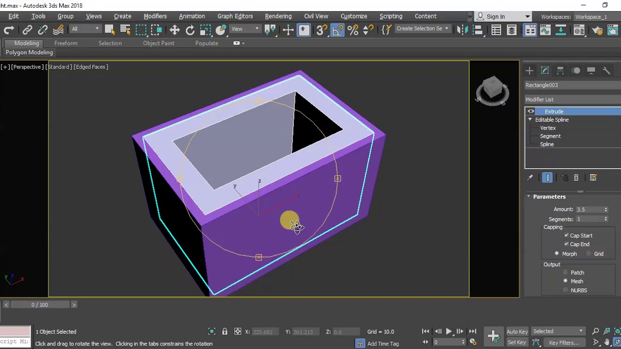Toggle the Percent Snap icon
Image resolution: width=621 pixels, height=349 pixels.
tap(353, 30)
